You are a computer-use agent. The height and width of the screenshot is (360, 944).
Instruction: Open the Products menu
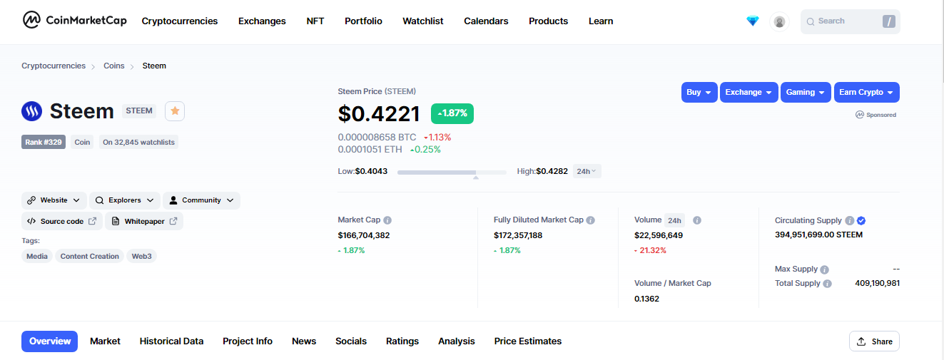pyautogui.click(x=549, y=21)
